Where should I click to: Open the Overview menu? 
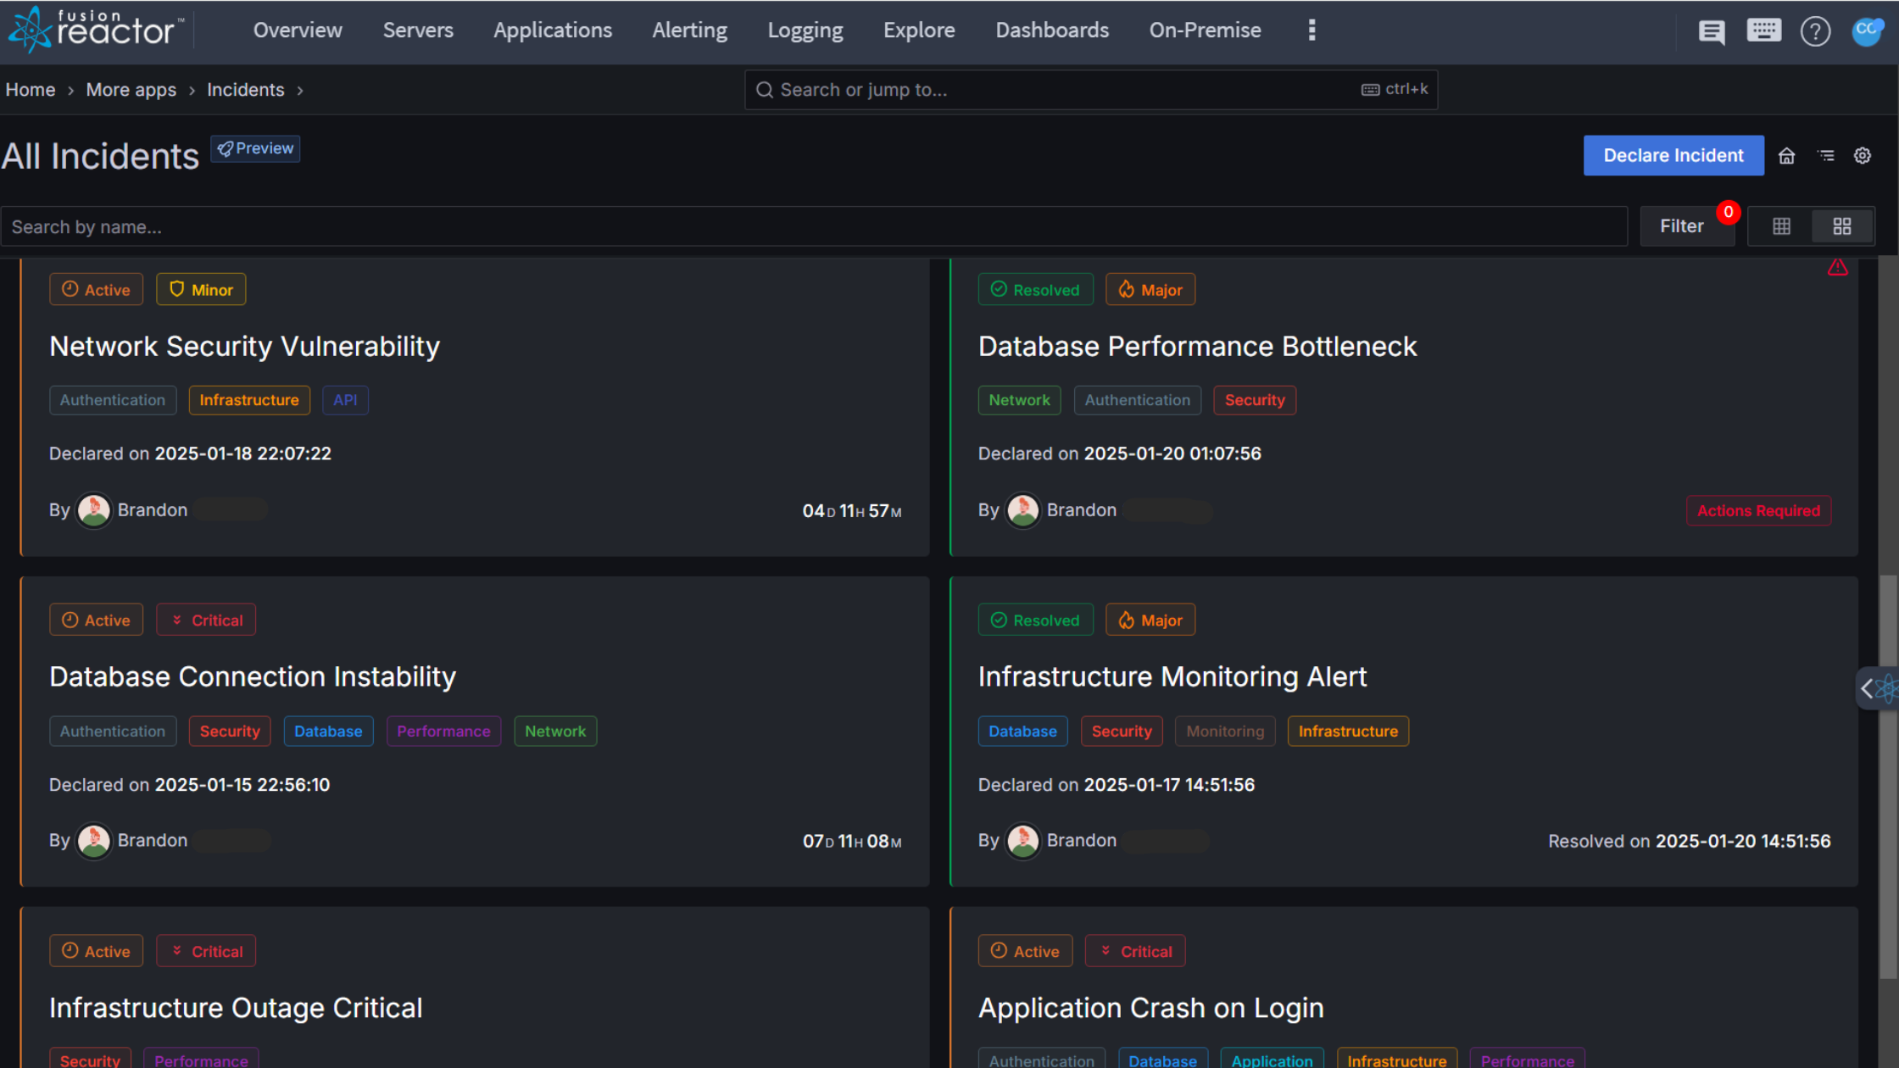(x=298, y=31)
